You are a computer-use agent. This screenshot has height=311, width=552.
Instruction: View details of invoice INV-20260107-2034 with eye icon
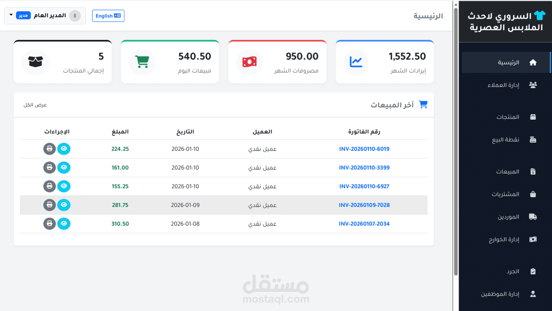click(x=64, y=224)
